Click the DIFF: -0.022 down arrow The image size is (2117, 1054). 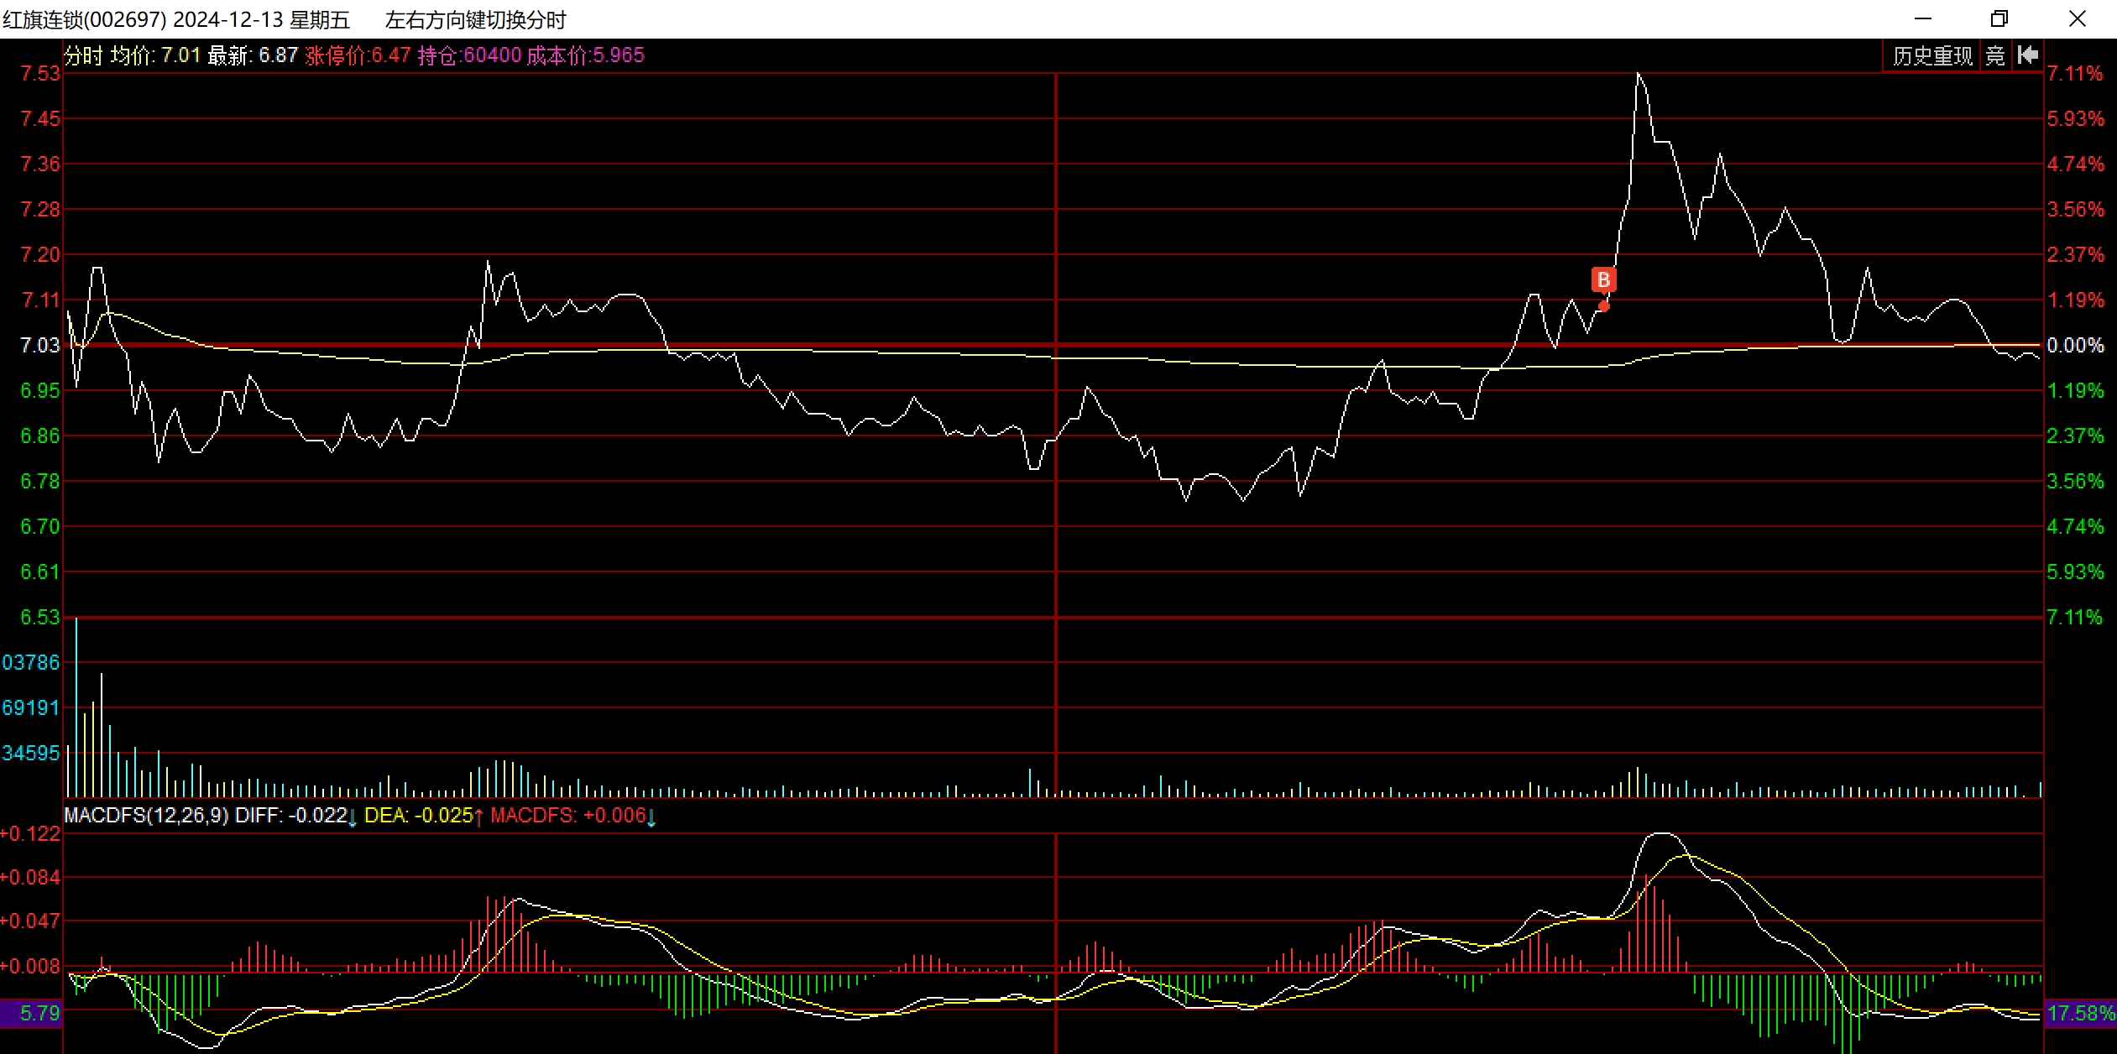click(353, 817)
